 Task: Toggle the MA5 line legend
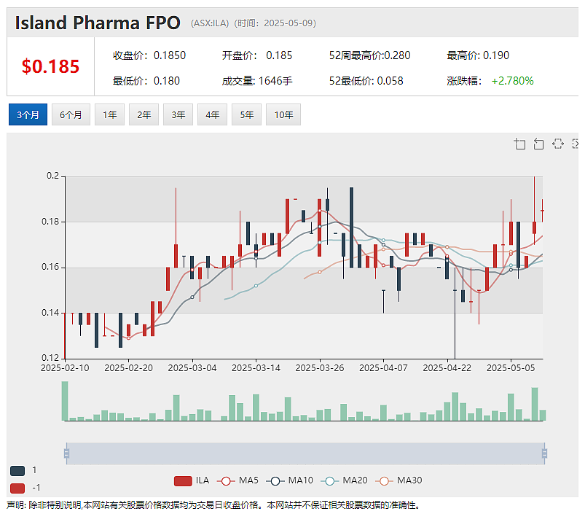pyautogui.click(x=239, y=480)
